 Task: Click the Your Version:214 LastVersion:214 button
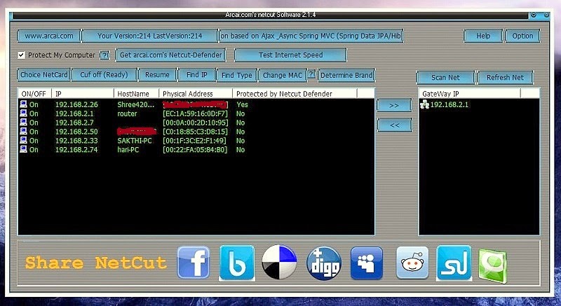pyautogui.click(x=150, y=36)
